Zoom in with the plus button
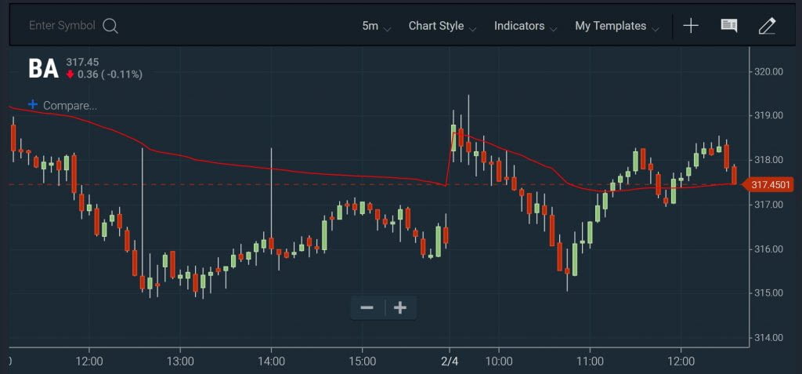The width and height of the screenshot is (802, 374). pos(400,307)
